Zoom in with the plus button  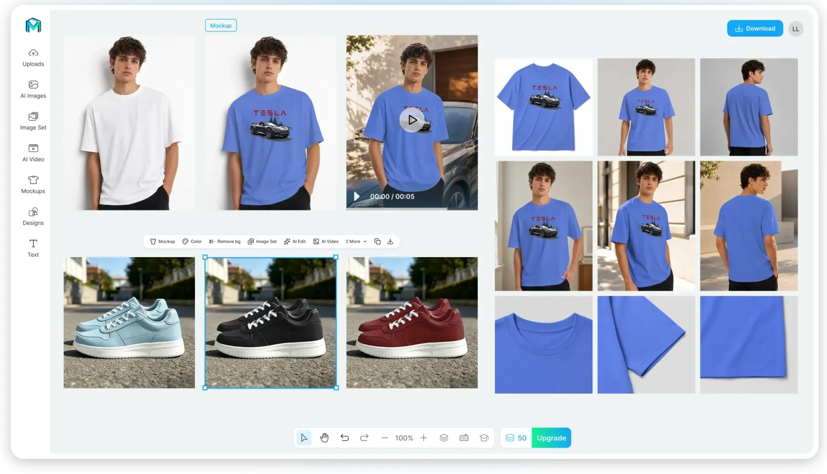click(x=424, y=438)
